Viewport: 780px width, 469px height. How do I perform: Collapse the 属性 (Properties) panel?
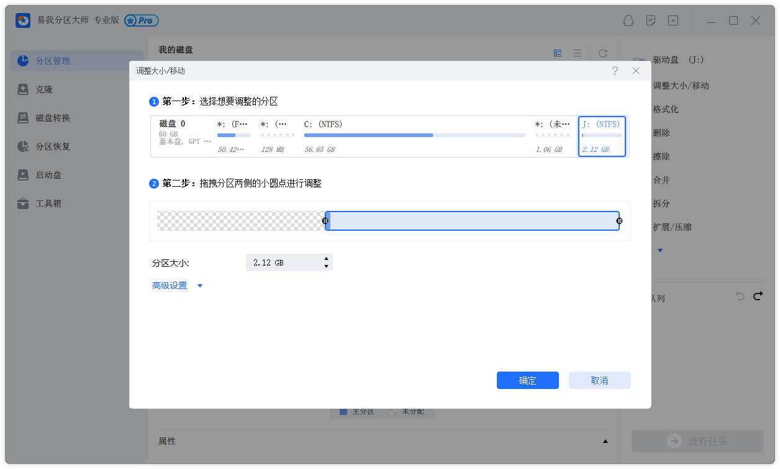[x=605, y=440]
